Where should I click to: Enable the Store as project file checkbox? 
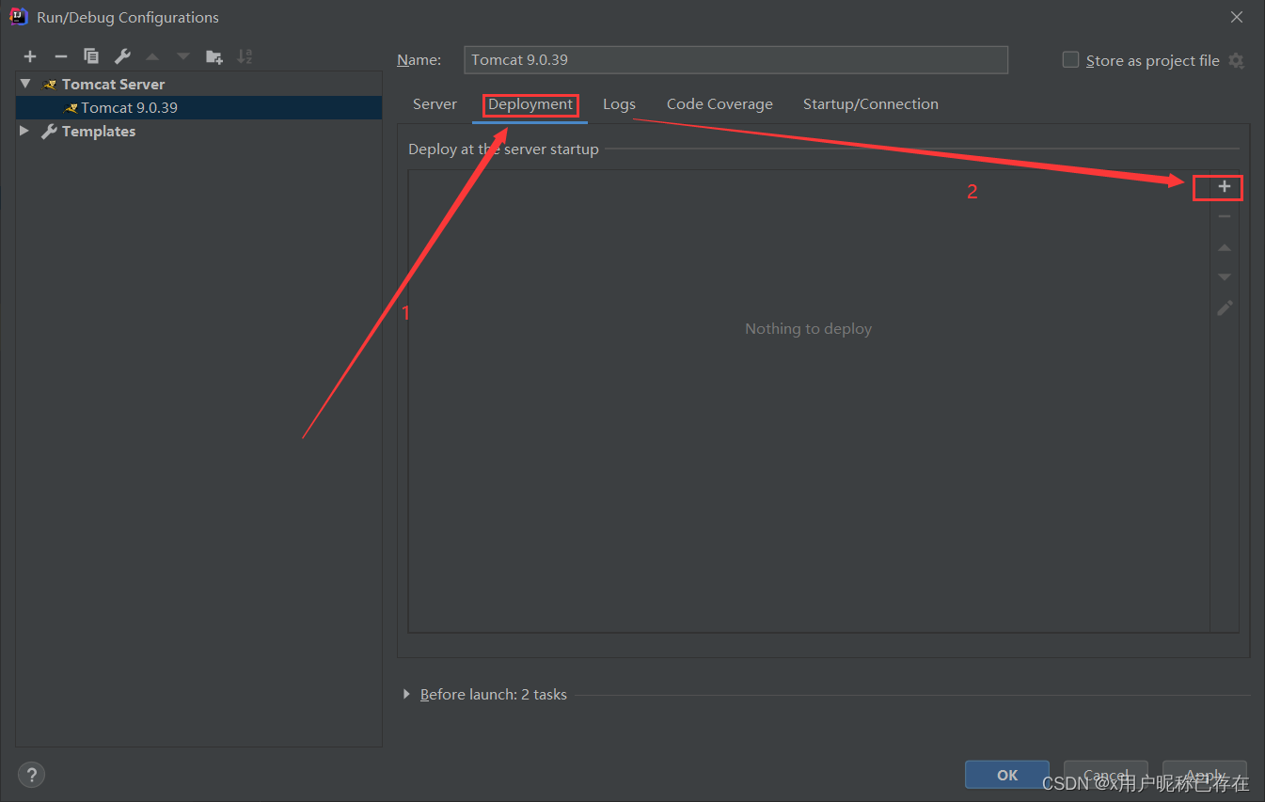[x=1070, y=60]
